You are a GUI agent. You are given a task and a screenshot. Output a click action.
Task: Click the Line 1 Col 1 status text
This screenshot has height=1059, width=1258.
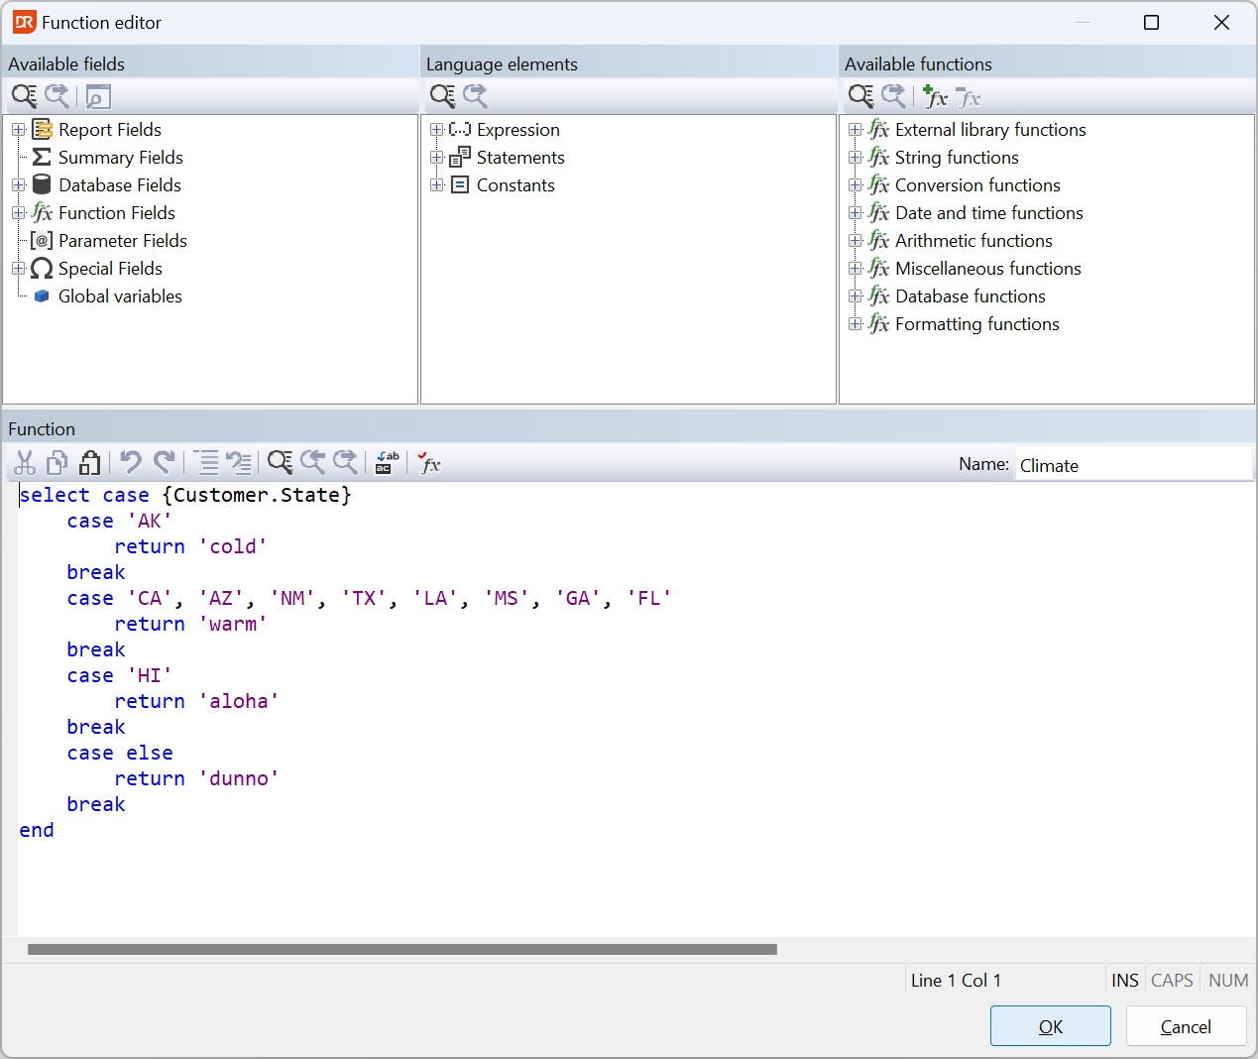(x=956, y=980)
